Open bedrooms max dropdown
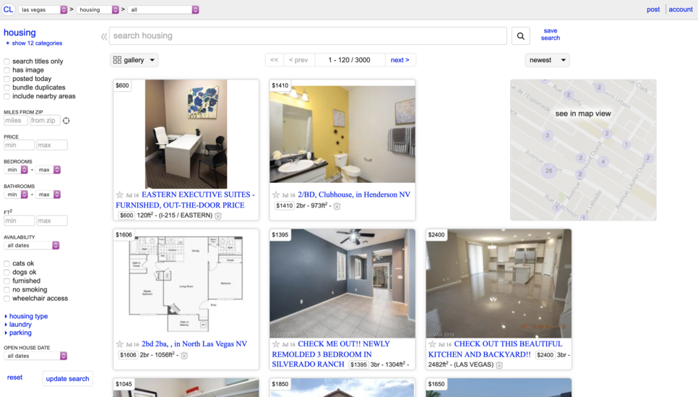This screenshot has height=397, width=698. click(48, 170)
